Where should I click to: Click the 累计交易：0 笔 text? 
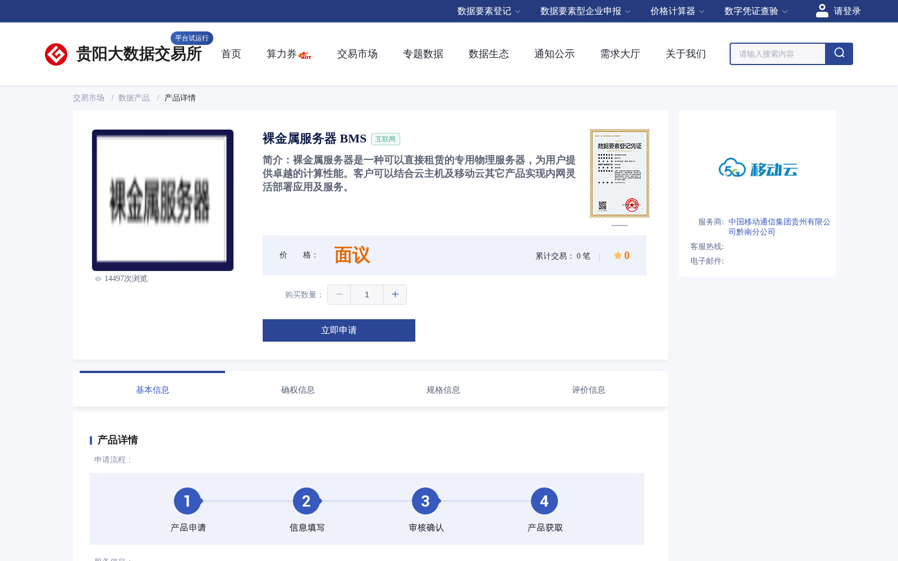pos(563,256)
